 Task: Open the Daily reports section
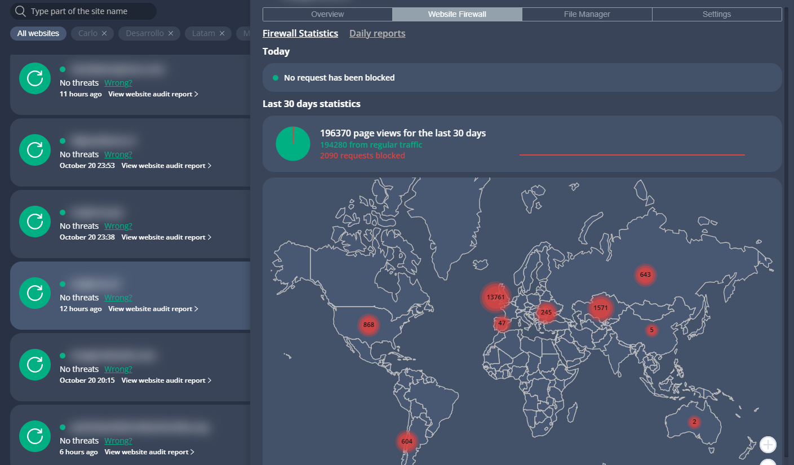tap(377, 33)
